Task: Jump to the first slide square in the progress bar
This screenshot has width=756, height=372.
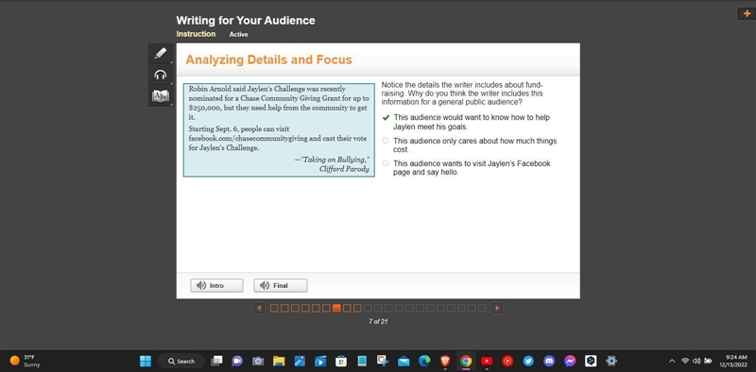Action: 274,308
